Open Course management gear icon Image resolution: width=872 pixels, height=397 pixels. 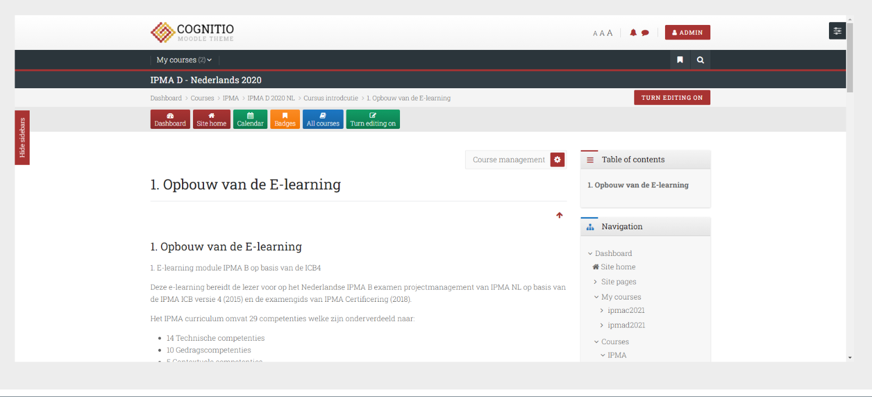557,160
